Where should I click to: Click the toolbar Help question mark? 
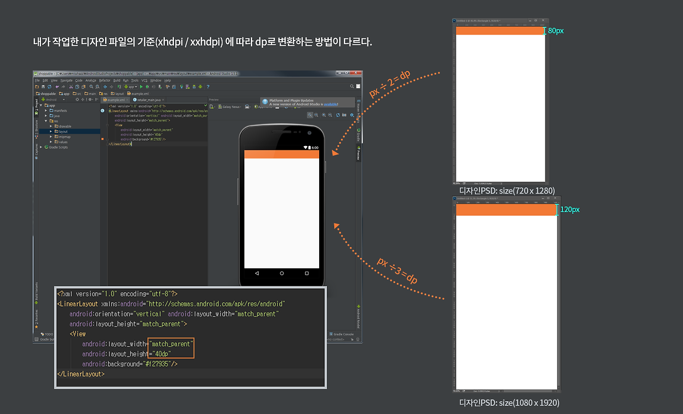coord(208,86)
